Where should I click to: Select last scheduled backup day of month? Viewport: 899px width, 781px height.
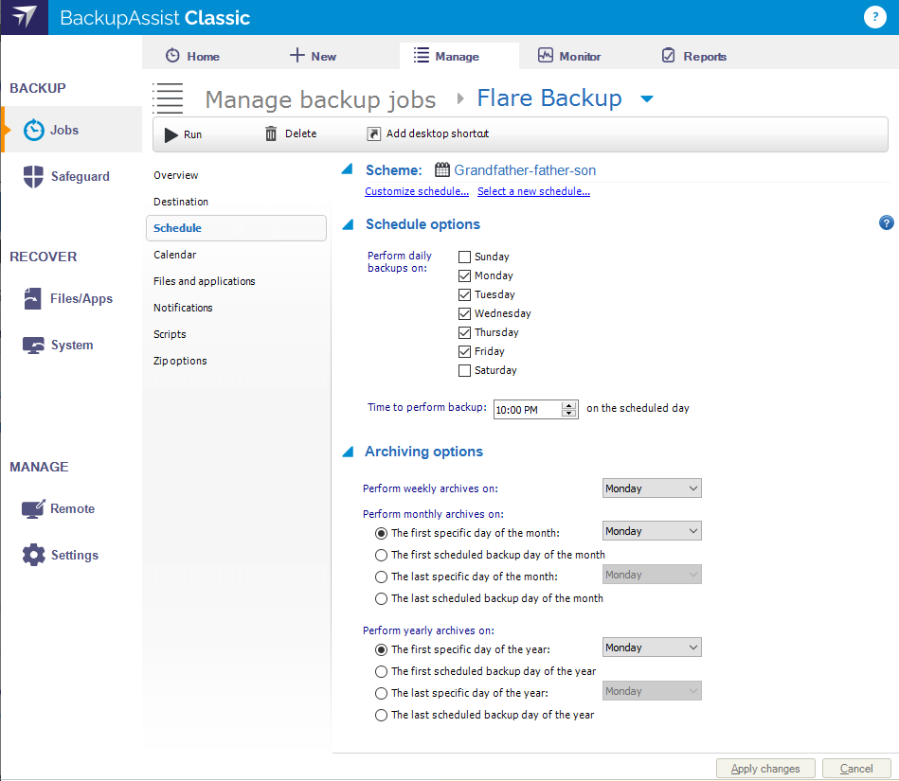pyautogui.click(x=381, y=599)
